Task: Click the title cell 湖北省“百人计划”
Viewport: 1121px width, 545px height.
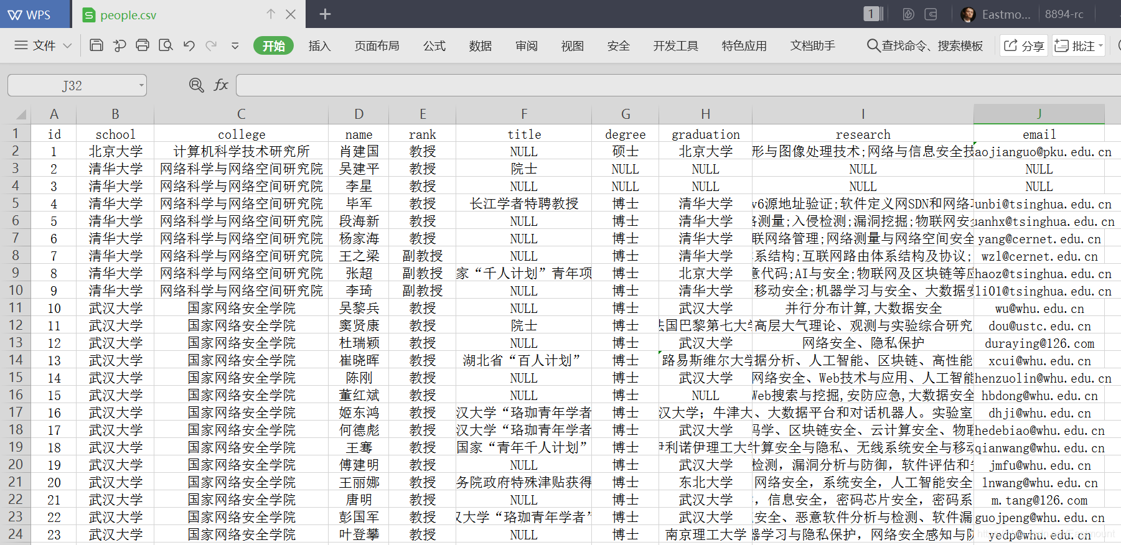Action: click(x=524, y=361)
